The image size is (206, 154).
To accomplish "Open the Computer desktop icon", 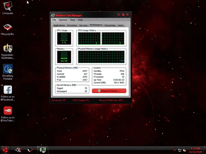I will (8, 8).
